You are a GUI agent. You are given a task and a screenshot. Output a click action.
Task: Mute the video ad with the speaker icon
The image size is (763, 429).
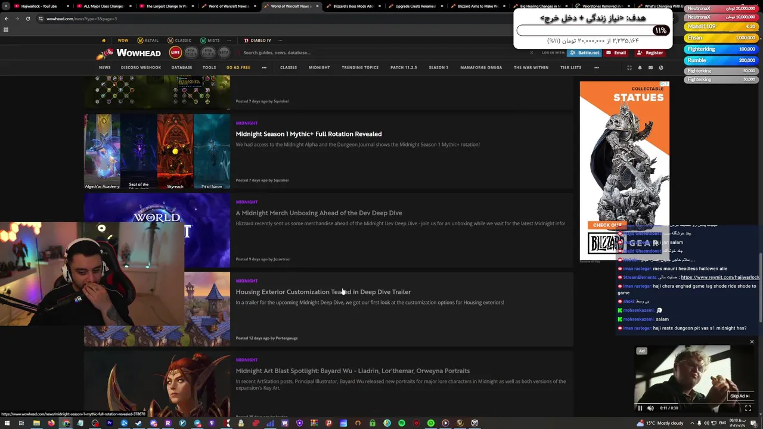tap(650, 408)
